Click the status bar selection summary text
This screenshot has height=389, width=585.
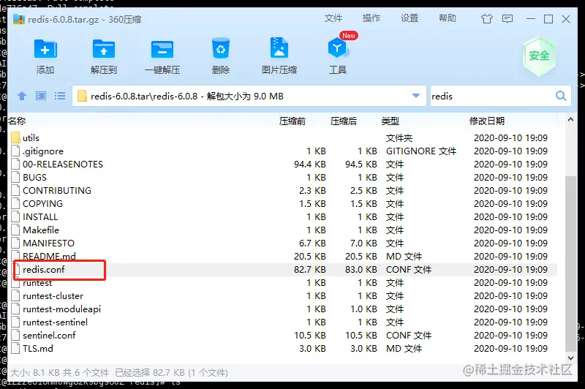tap(171, 372)
